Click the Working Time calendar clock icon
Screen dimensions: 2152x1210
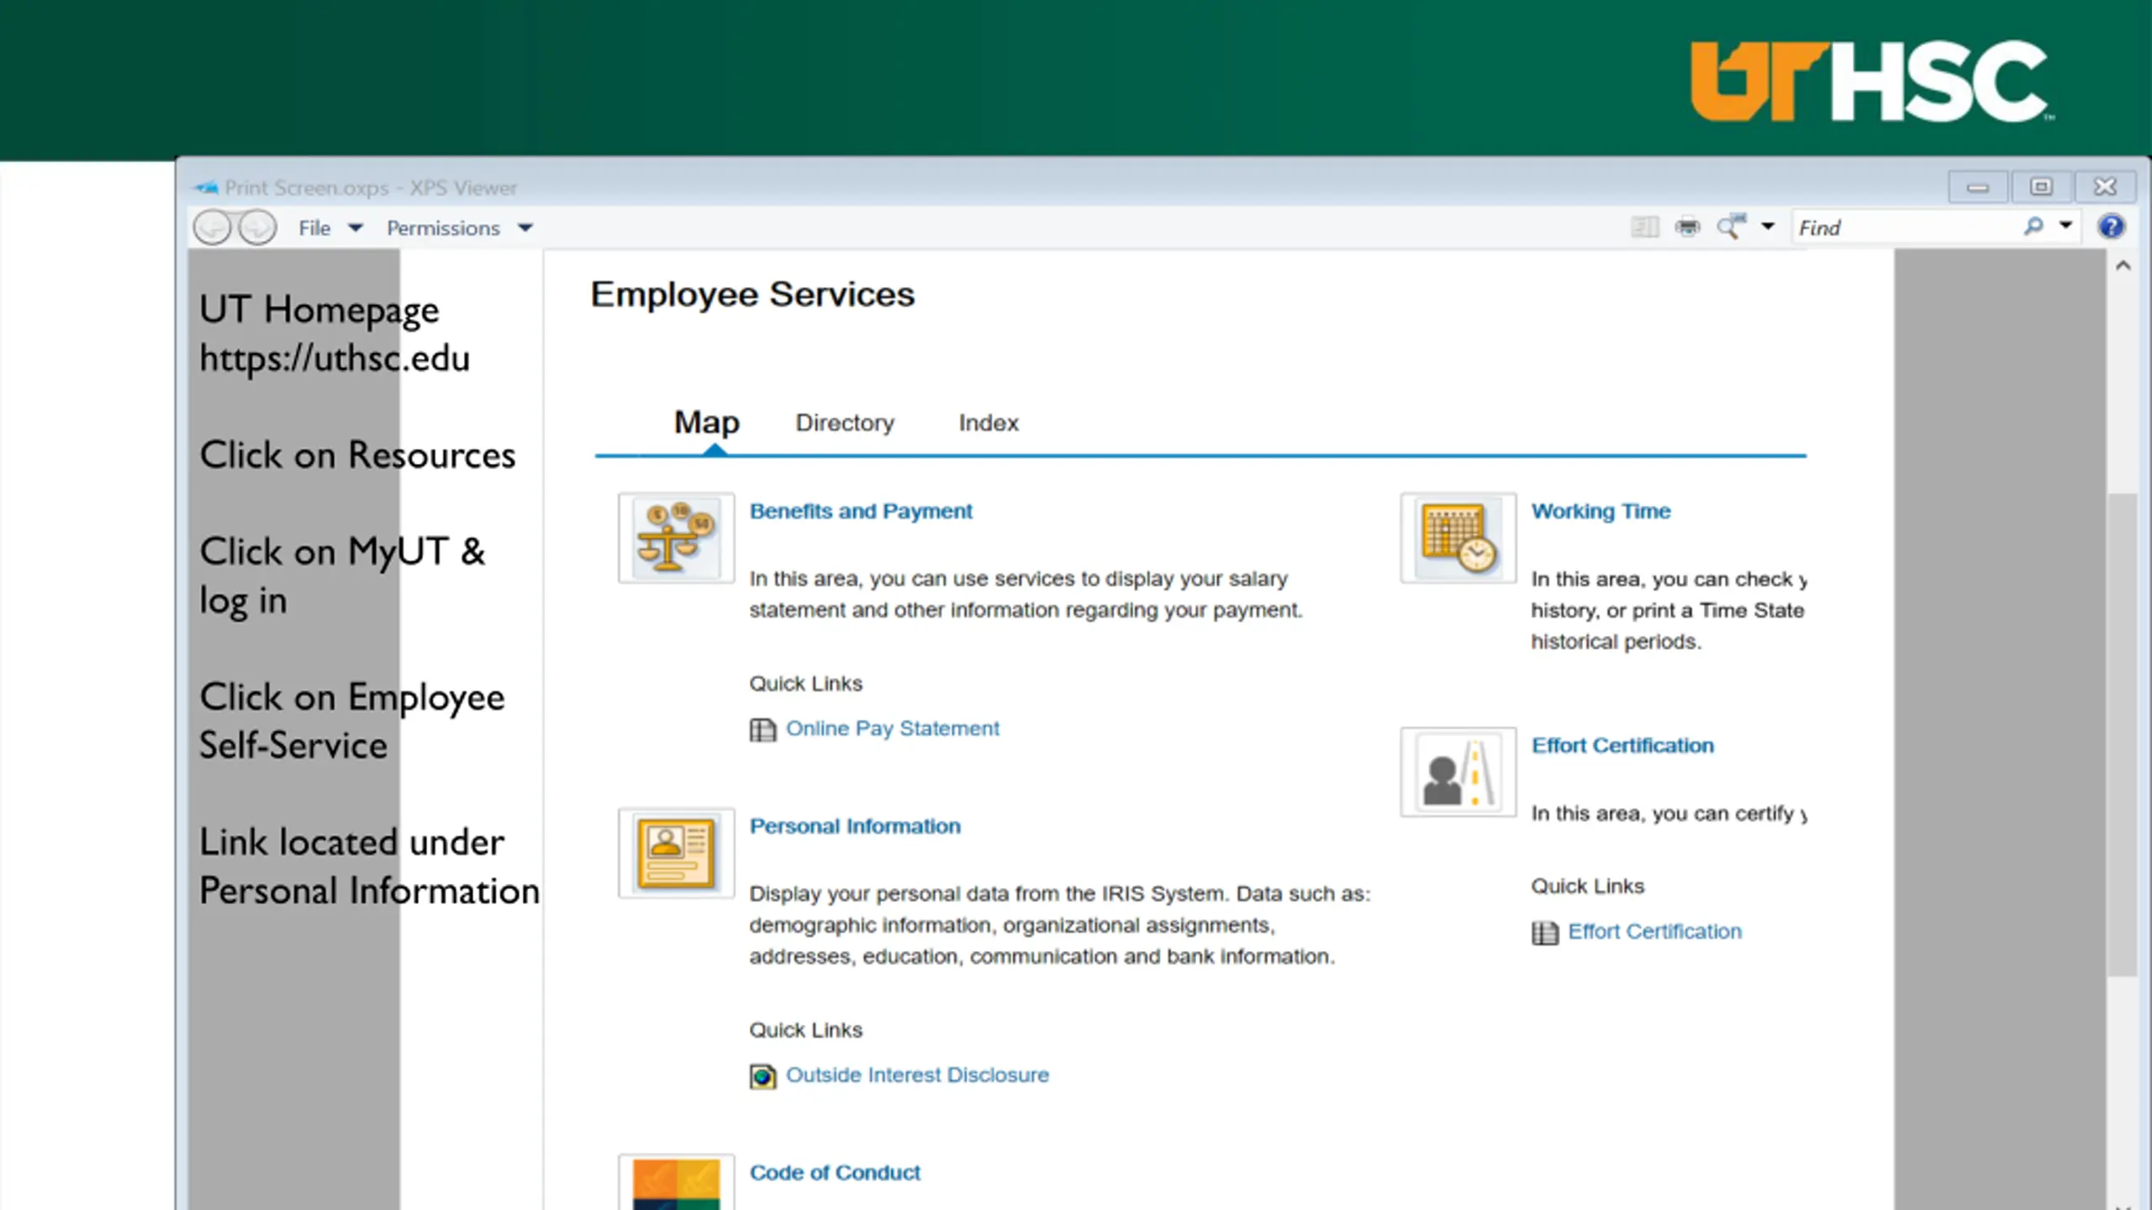coord(1458,538)
